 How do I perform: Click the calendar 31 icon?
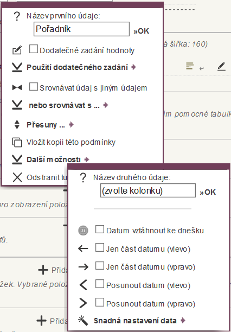tap(83, 231)
